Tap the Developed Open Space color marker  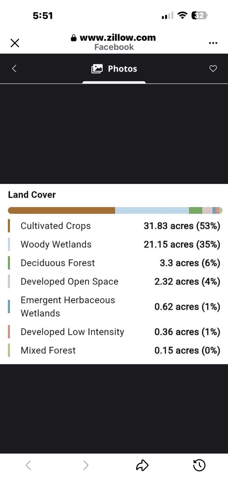click(9, 281)
